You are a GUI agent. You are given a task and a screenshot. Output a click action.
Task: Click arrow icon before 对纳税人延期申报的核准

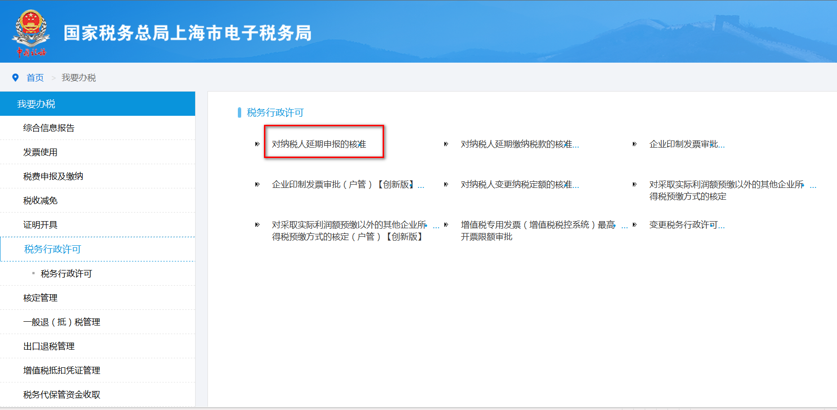(257, 144)
